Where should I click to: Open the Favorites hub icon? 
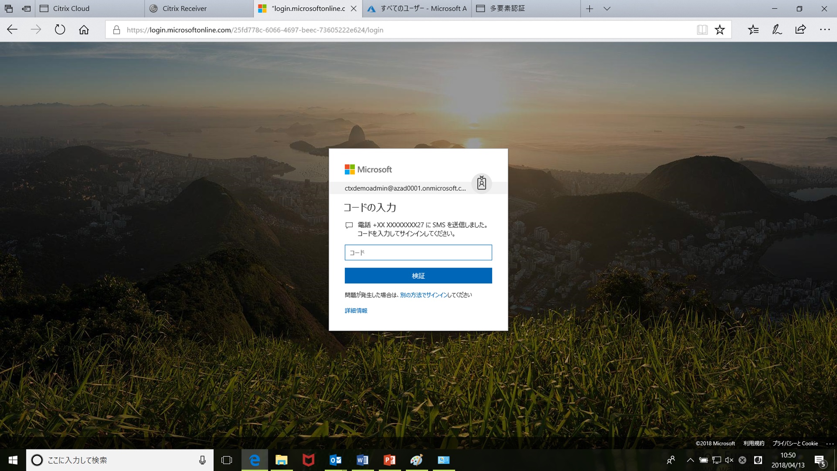click(753, 30)
